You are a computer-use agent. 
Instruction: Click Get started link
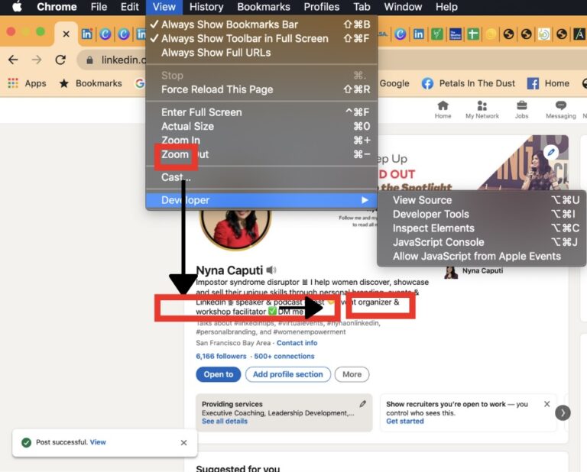tap(405, 421)
